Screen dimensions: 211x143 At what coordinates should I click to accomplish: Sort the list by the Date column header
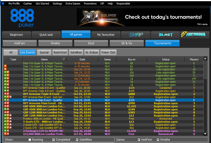pos(82,59)
